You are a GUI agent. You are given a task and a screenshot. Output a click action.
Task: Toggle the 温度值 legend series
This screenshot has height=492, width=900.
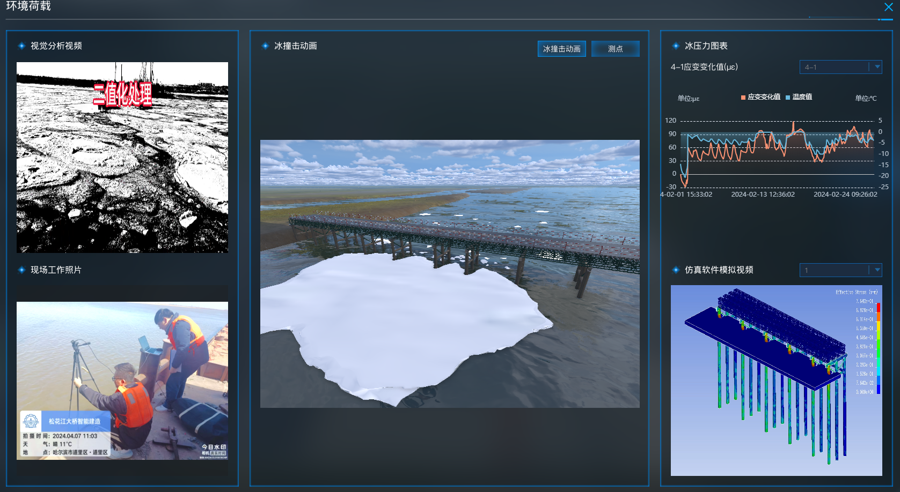click(x=802, y=97)
